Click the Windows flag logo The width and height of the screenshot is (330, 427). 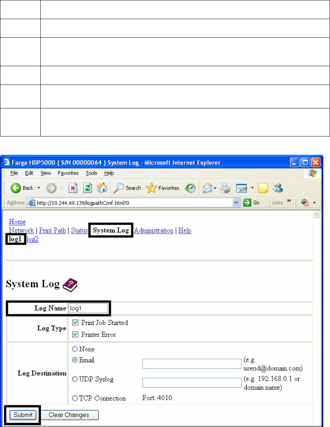pos(312,173)
